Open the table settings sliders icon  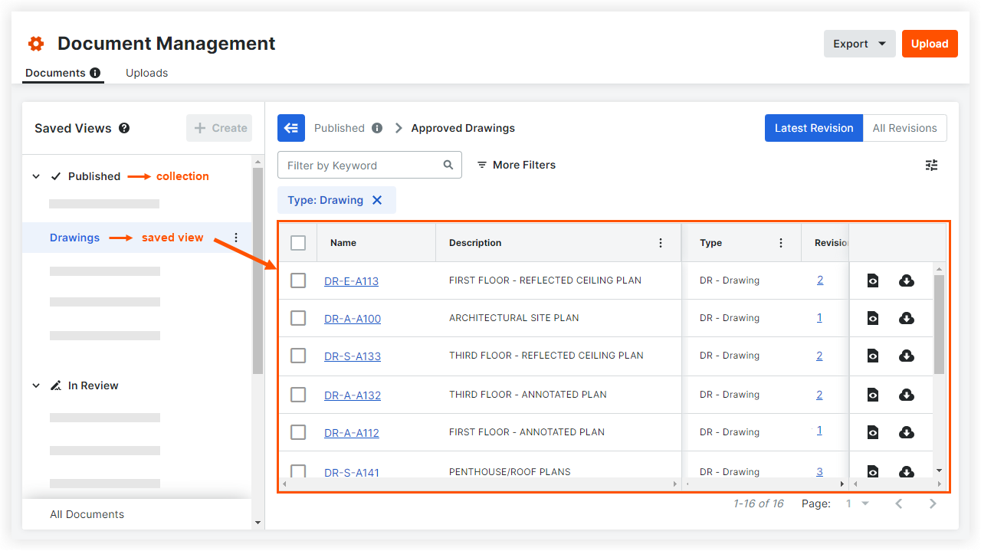931,165
